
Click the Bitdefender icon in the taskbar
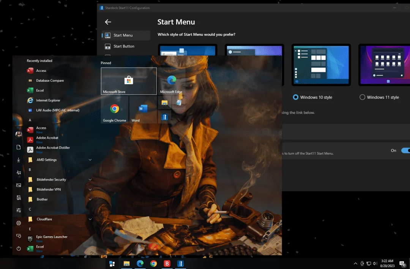tap(167, 264)
